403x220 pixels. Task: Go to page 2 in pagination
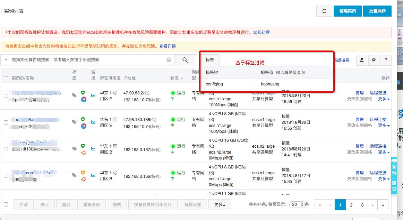click(x=351, y=204)
